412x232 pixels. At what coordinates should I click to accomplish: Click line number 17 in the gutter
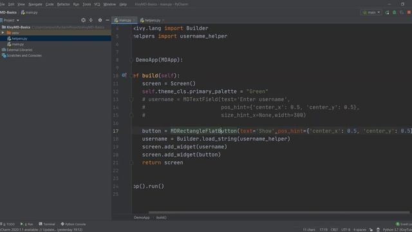116,131
